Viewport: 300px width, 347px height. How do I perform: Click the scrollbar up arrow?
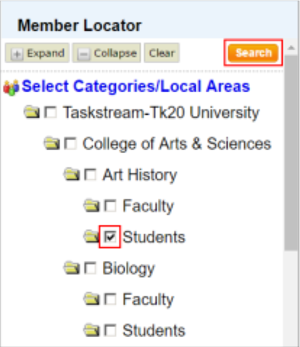[x=291, y=48]
